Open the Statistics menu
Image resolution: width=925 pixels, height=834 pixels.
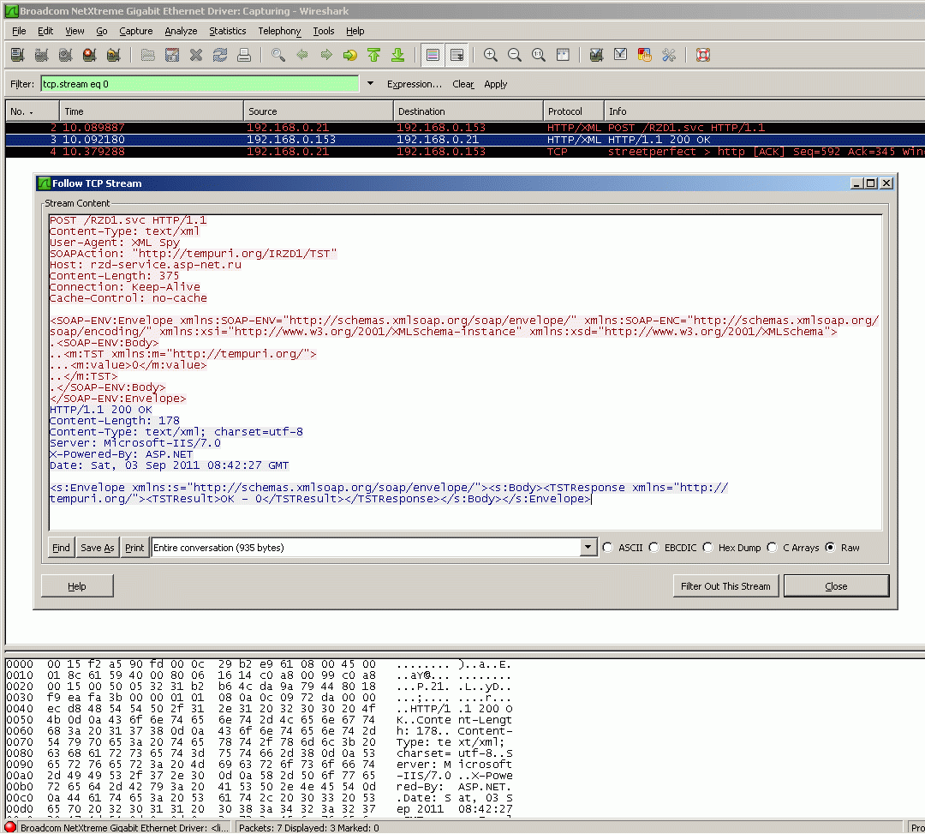click(x=227, y=31)
